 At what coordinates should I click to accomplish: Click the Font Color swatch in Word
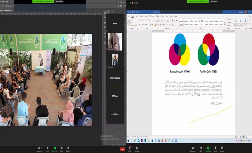pos(156,24)
